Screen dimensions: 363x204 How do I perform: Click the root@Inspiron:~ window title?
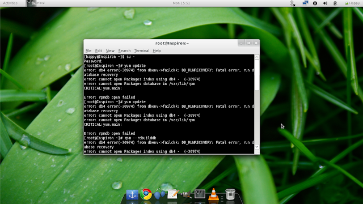point(172,43)
